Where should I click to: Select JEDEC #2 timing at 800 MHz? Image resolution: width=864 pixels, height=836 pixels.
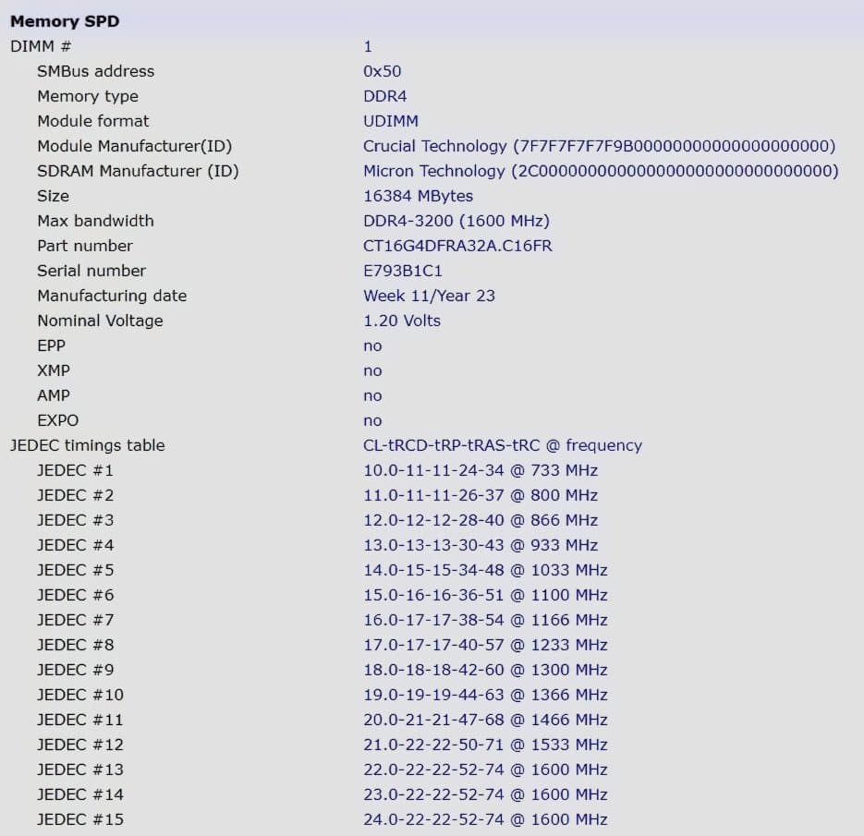(x=481, y=495)
